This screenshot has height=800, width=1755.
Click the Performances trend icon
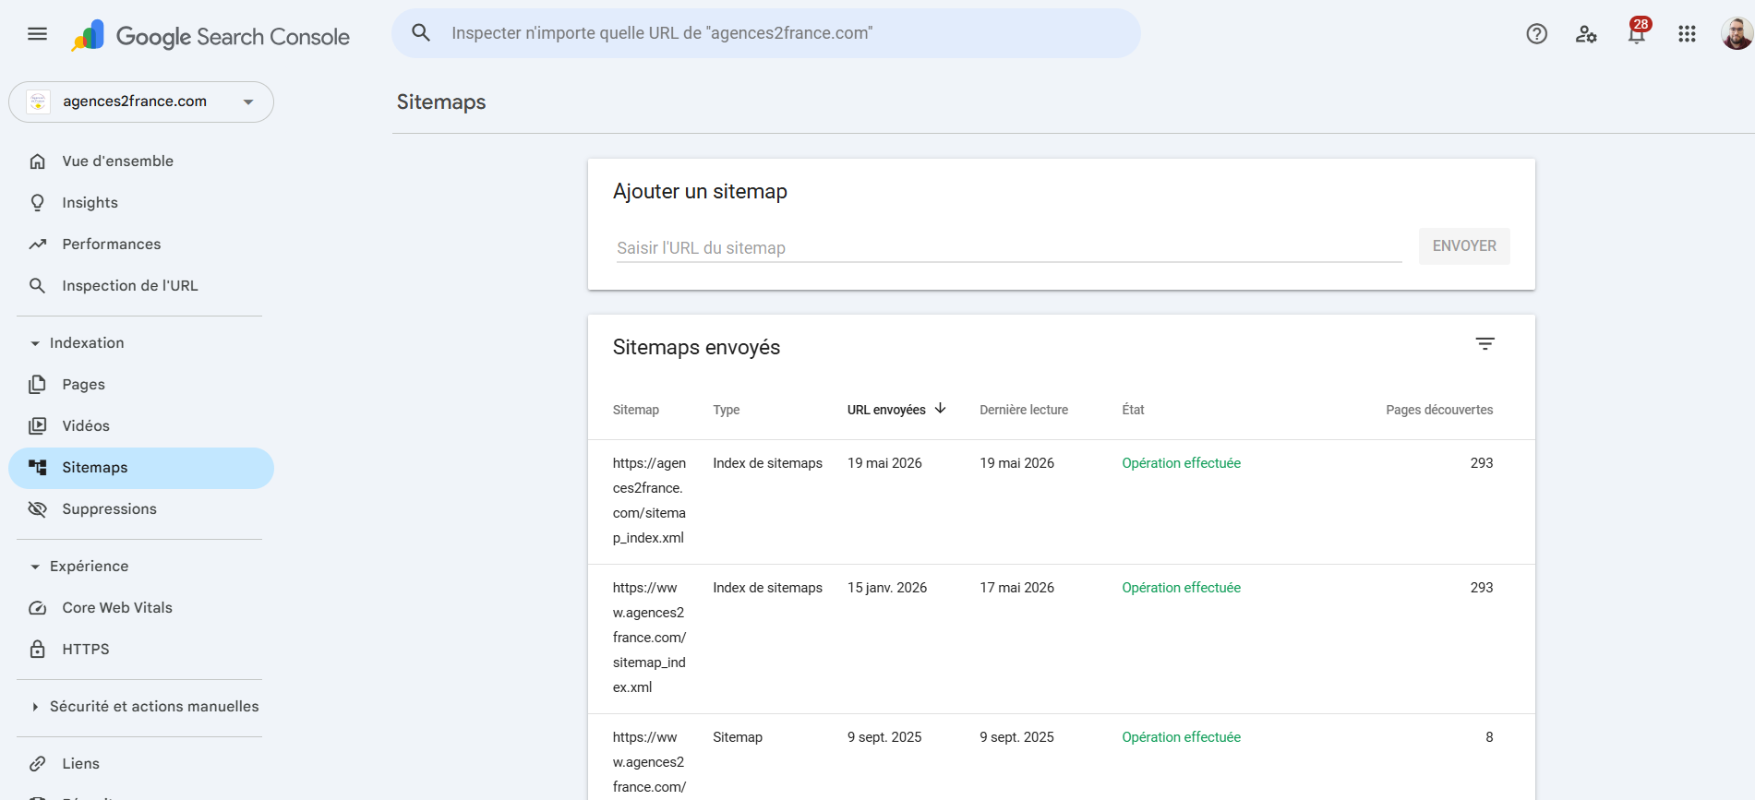[38, 245]
